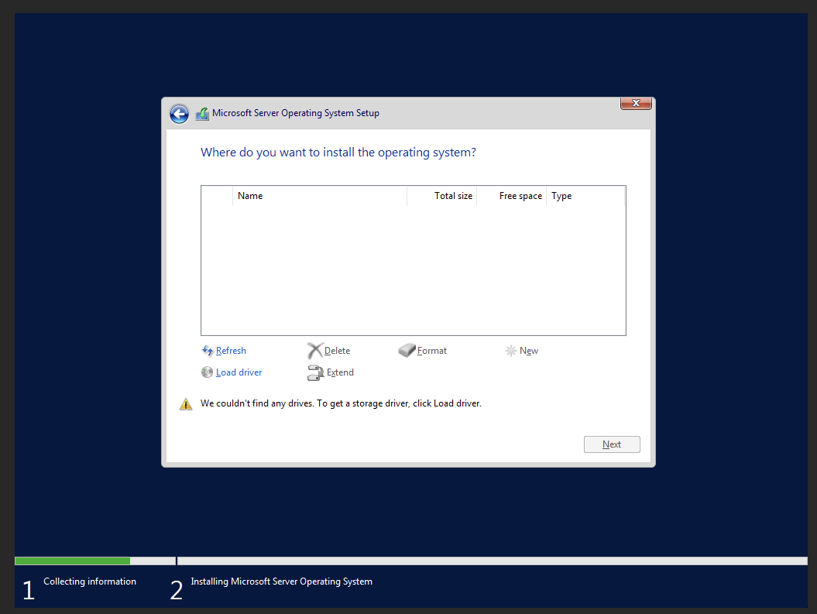Select the Delete partition option
Screen dimensions: 817x614
337,351
